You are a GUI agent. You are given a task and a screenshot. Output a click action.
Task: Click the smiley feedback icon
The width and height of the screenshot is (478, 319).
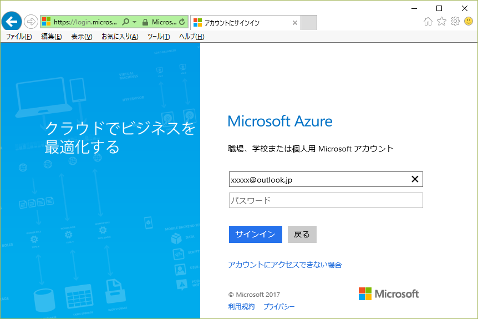click(x=469, y=21)
